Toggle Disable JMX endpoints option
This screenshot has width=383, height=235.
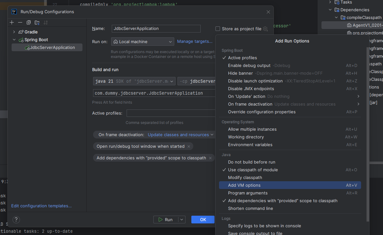290,89
